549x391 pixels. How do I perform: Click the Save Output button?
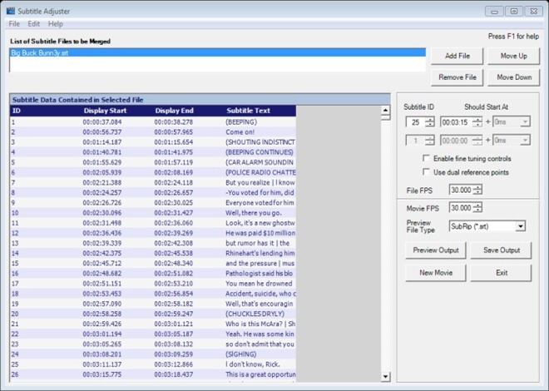(501, 250)
